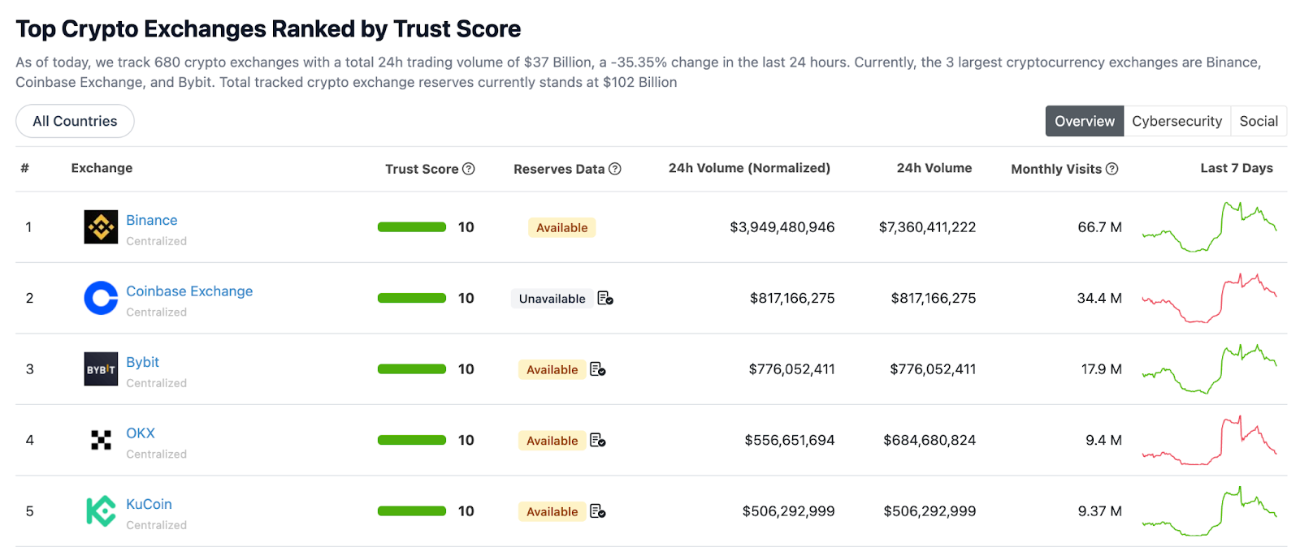Switch to the Cybersecurity tab

coord(1176,121)
